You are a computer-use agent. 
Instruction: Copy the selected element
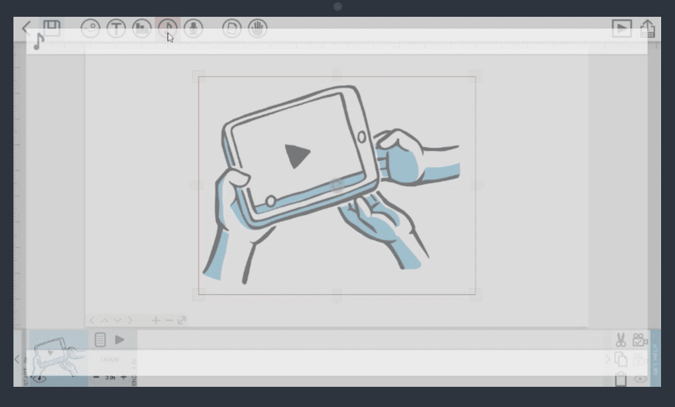(621, 359)
